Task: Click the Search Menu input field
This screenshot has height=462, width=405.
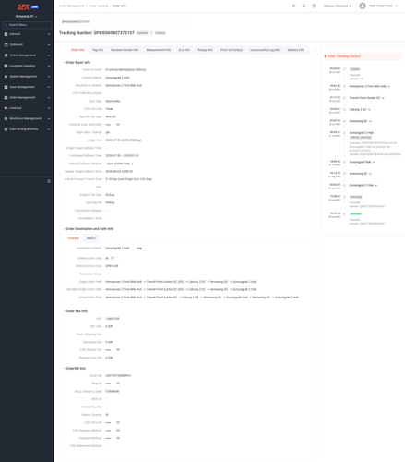Action: [27, 25]
